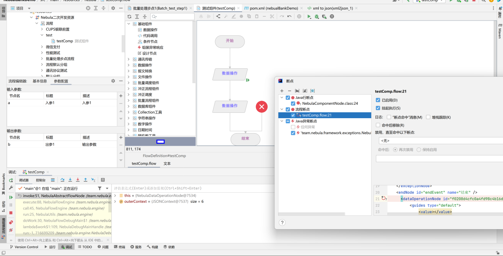Switch to the 控制台 tab
This screenshot has width=503, height=256.
(x=41, y=180)
